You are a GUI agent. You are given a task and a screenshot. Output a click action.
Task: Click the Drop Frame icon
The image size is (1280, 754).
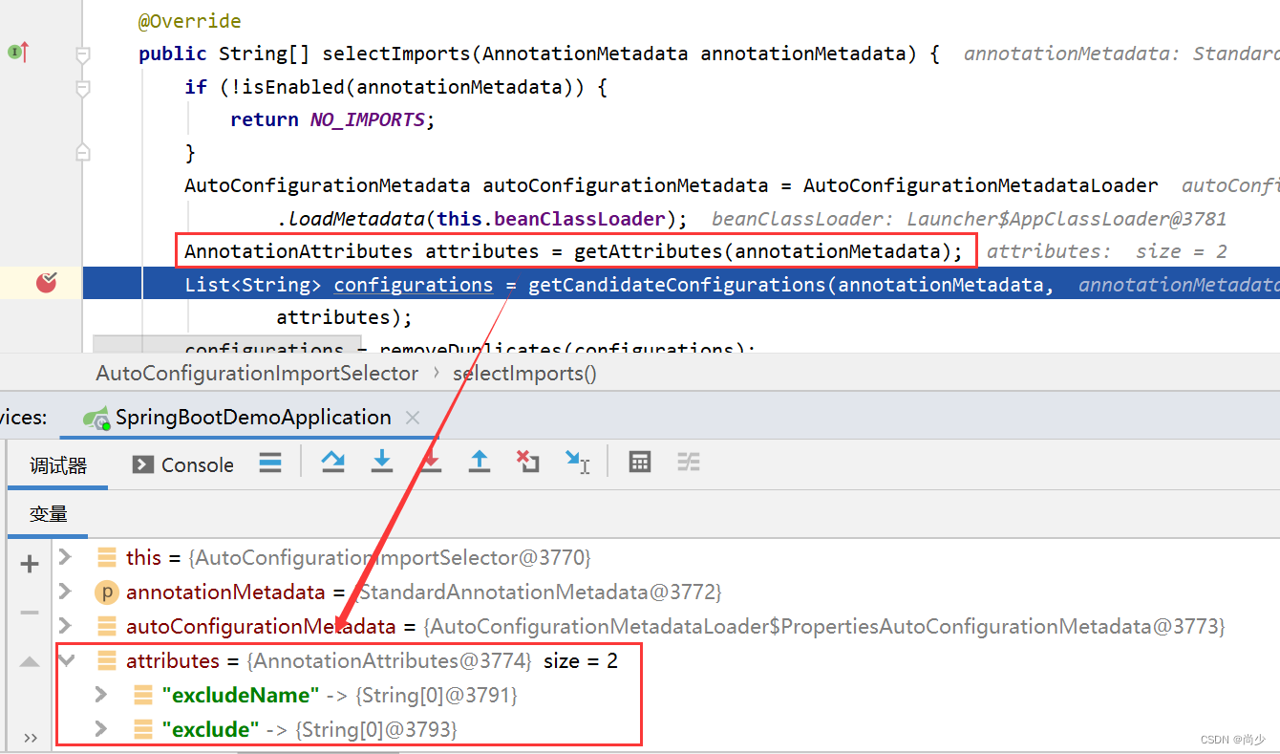pos(528,463)
